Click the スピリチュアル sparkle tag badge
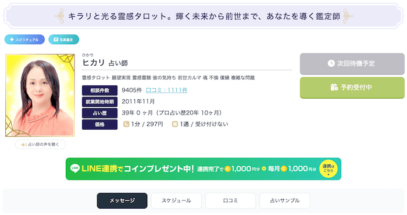The height and width of the screenshot is (215, 407). tap(24, 40)
